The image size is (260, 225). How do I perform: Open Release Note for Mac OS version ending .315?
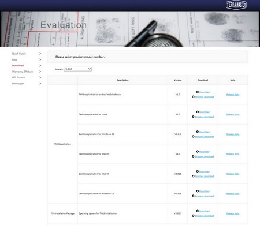[x=233, y=174]
